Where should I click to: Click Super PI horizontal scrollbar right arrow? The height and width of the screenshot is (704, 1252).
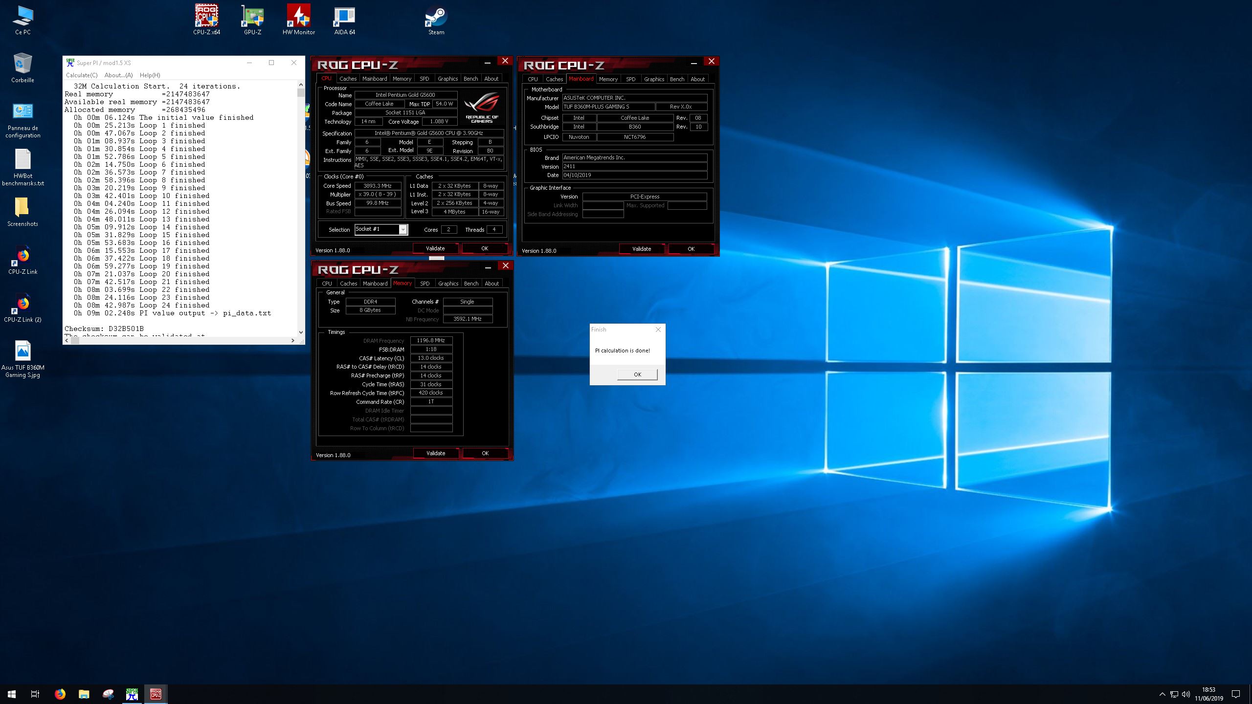pyautogui.click(x=293, y=340)
